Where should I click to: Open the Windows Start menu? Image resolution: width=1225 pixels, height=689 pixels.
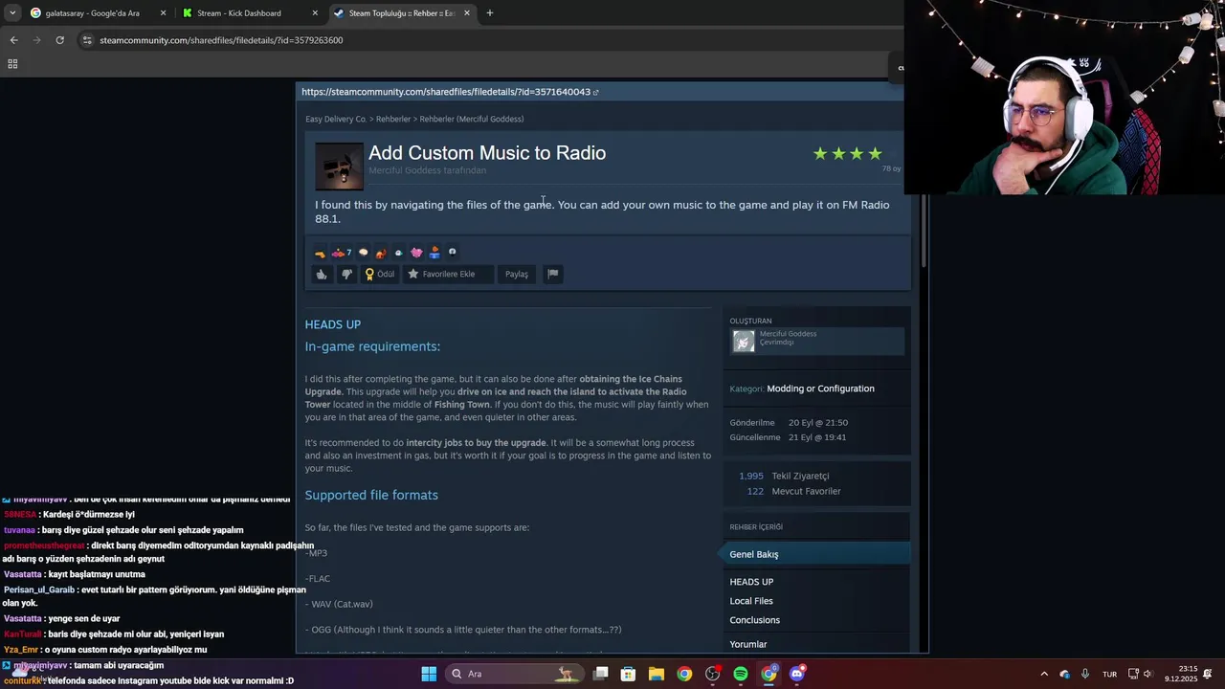point(429,674)
